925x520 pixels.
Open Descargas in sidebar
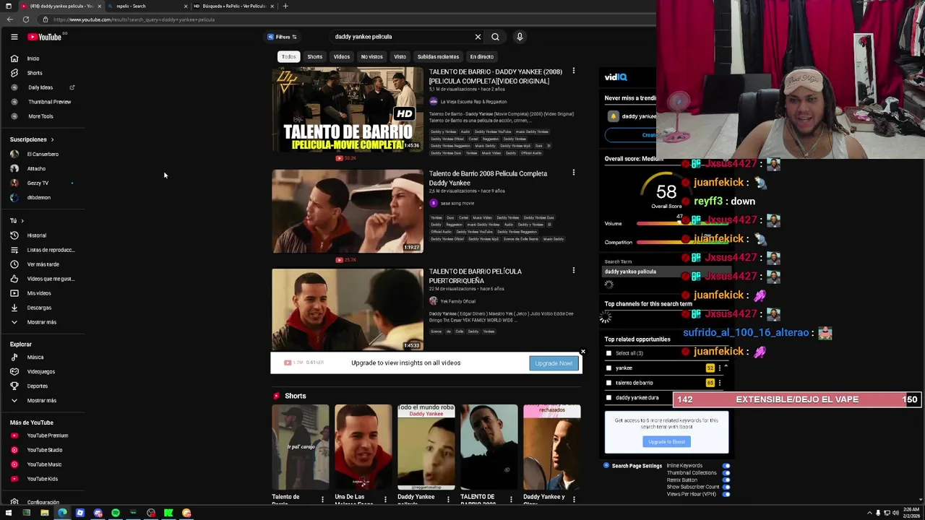43,308
